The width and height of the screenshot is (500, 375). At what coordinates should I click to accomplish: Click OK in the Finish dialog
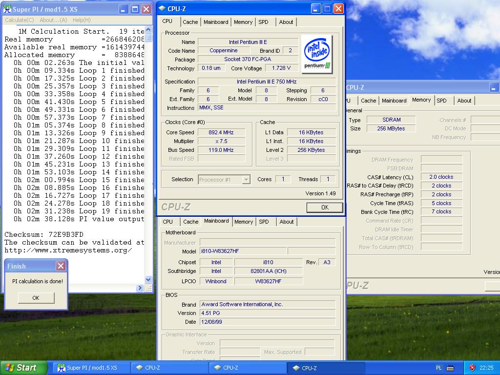point(36,298)
